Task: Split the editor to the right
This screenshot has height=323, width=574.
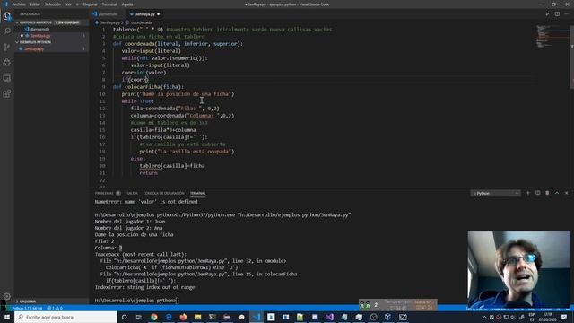Action: [x=557, y=14]
